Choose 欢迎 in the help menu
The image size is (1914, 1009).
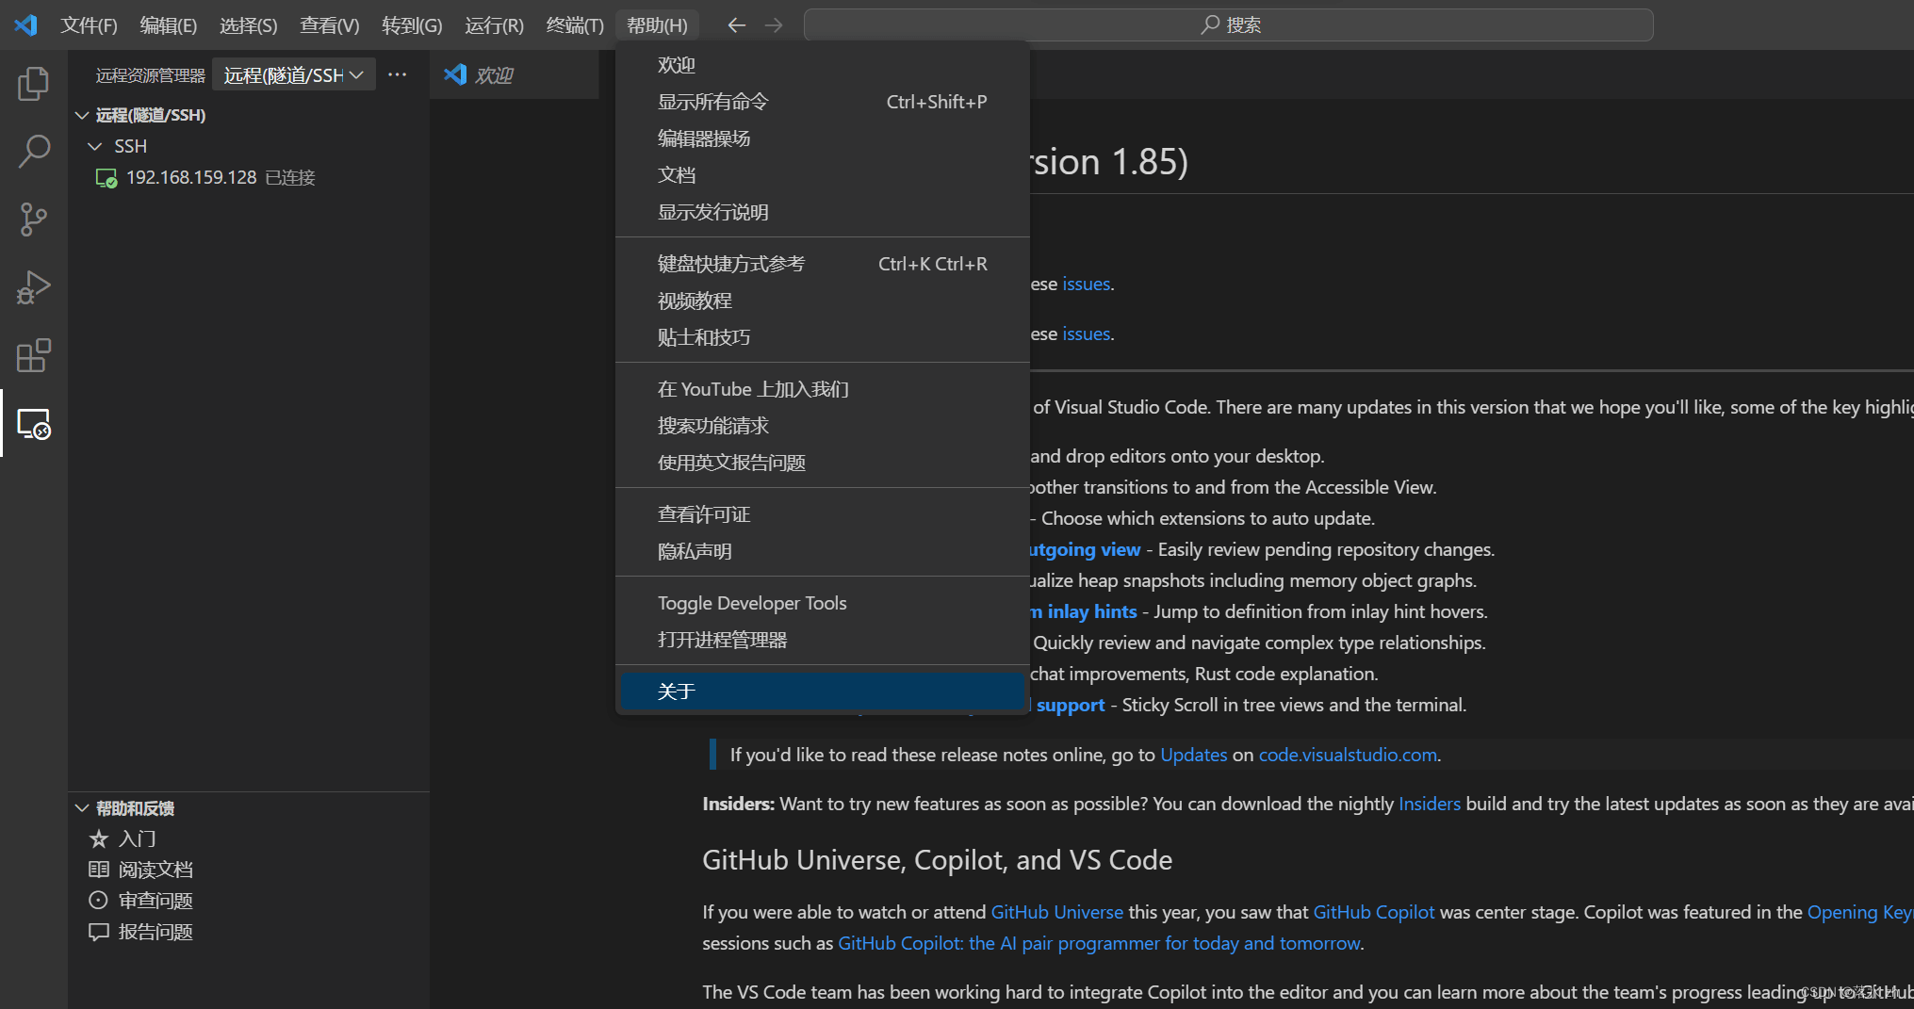coord(822,65)
